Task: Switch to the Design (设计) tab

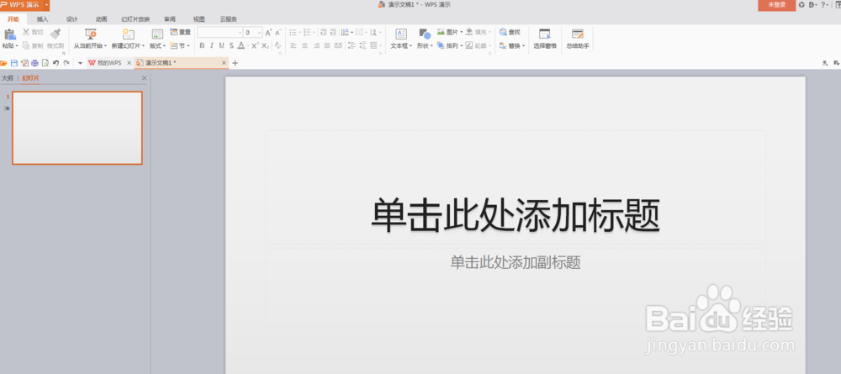Action: coord(71,19)
